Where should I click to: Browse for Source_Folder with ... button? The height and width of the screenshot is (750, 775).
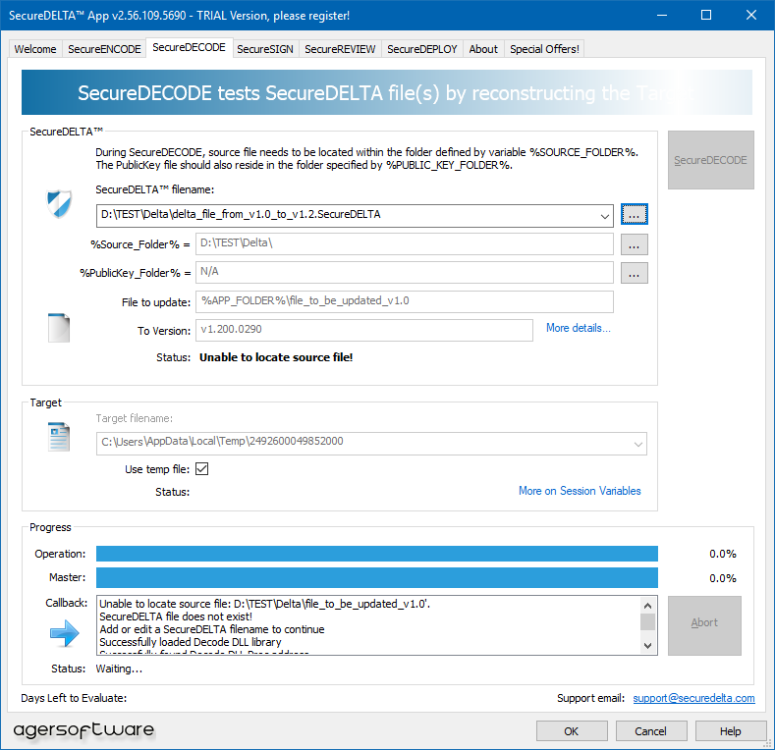(x=635, y=244)
